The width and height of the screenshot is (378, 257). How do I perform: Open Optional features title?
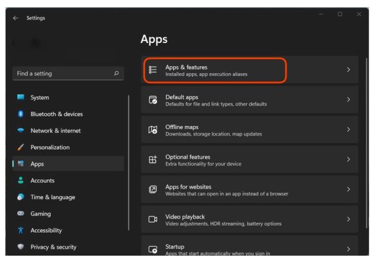click(x=188, y=157)
